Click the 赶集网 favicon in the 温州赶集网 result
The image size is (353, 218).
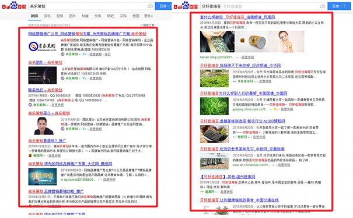pos(202,192)
